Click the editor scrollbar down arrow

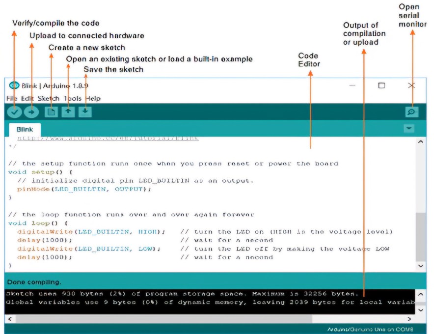[x=421, y=265]
